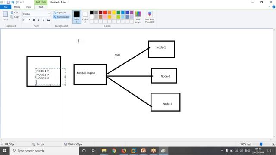Click the volume speaker tray icon

click(241, 151)
